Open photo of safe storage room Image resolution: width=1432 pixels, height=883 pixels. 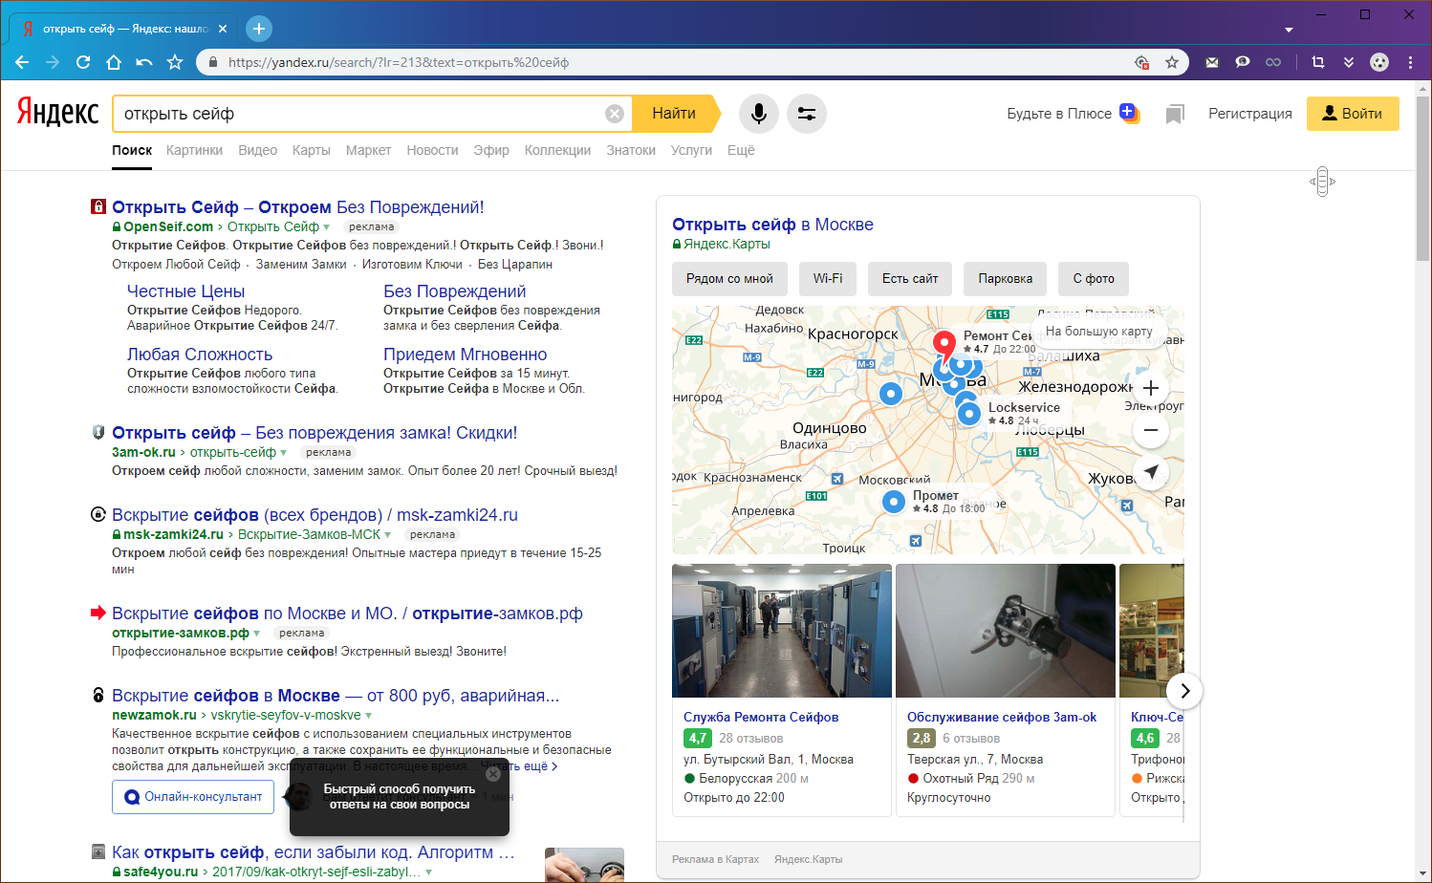coord(782,631)
